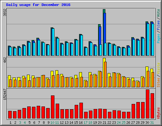
Task: Click the blue Files bar for day 20
Action: (100, 36)
